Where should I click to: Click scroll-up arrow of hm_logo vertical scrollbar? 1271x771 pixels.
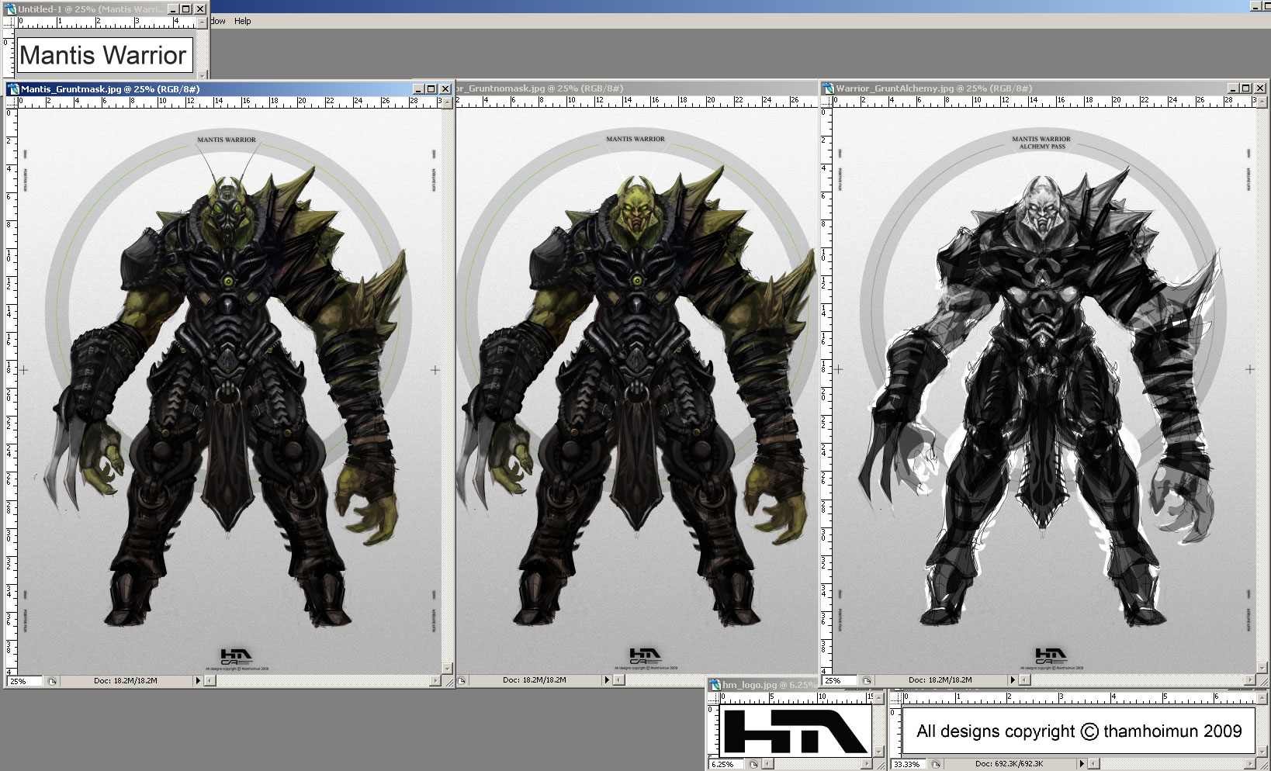879,697
